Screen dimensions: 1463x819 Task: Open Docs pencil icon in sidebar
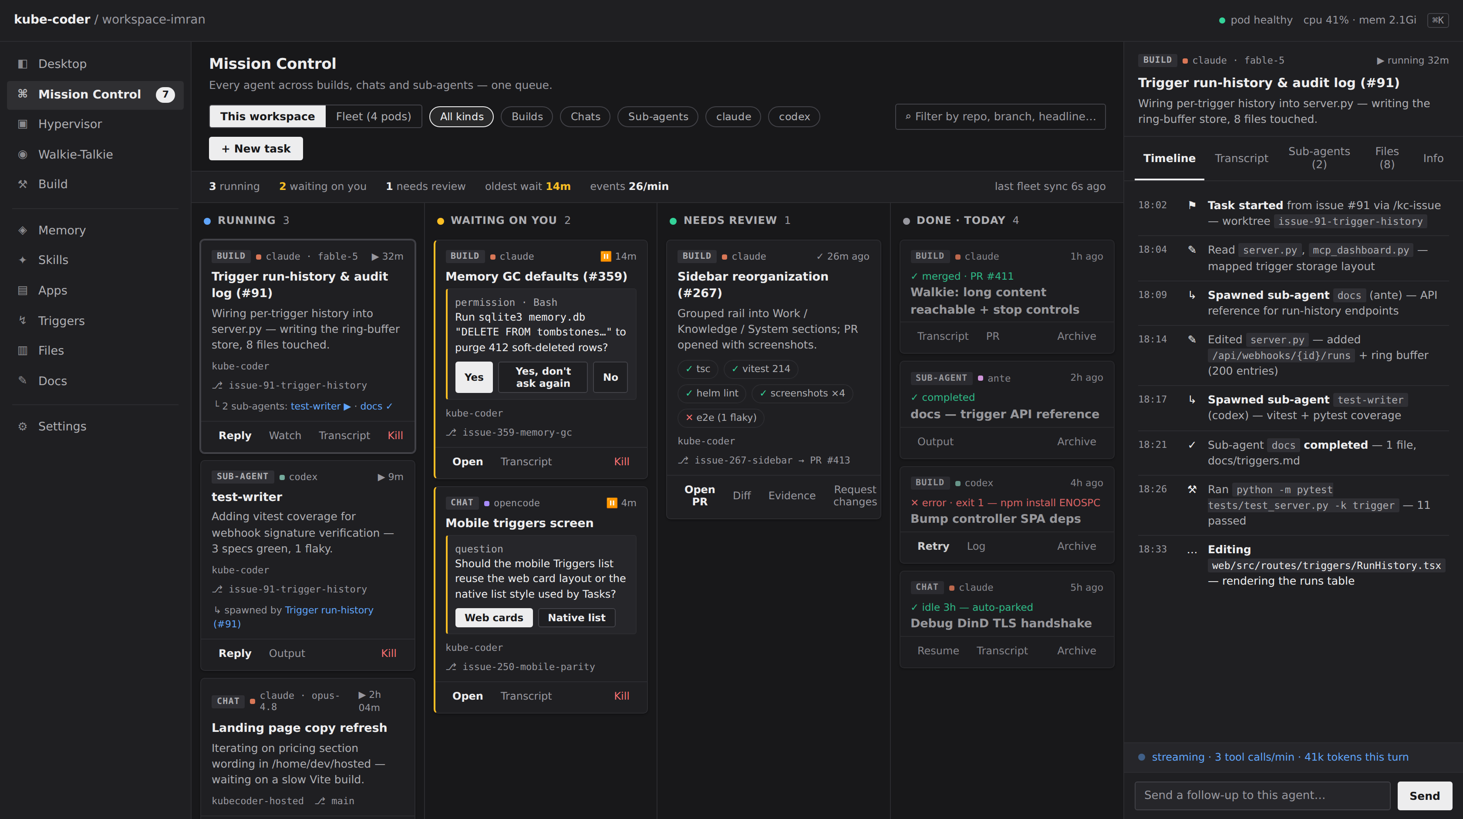23,380
